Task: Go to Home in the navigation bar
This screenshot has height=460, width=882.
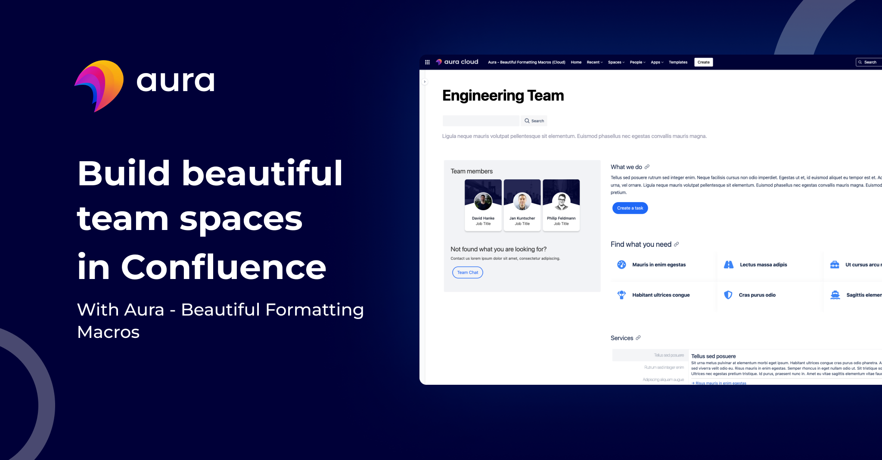Action: [576, 62]
